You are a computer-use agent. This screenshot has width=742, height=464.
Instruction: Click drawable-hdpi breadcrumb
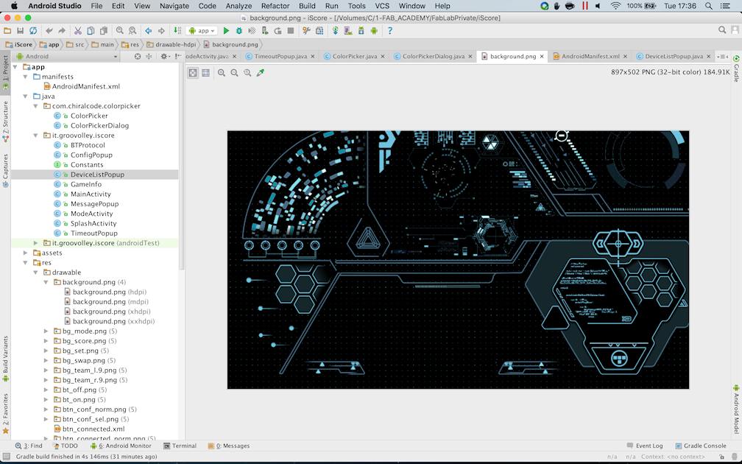tap(171, 44)
